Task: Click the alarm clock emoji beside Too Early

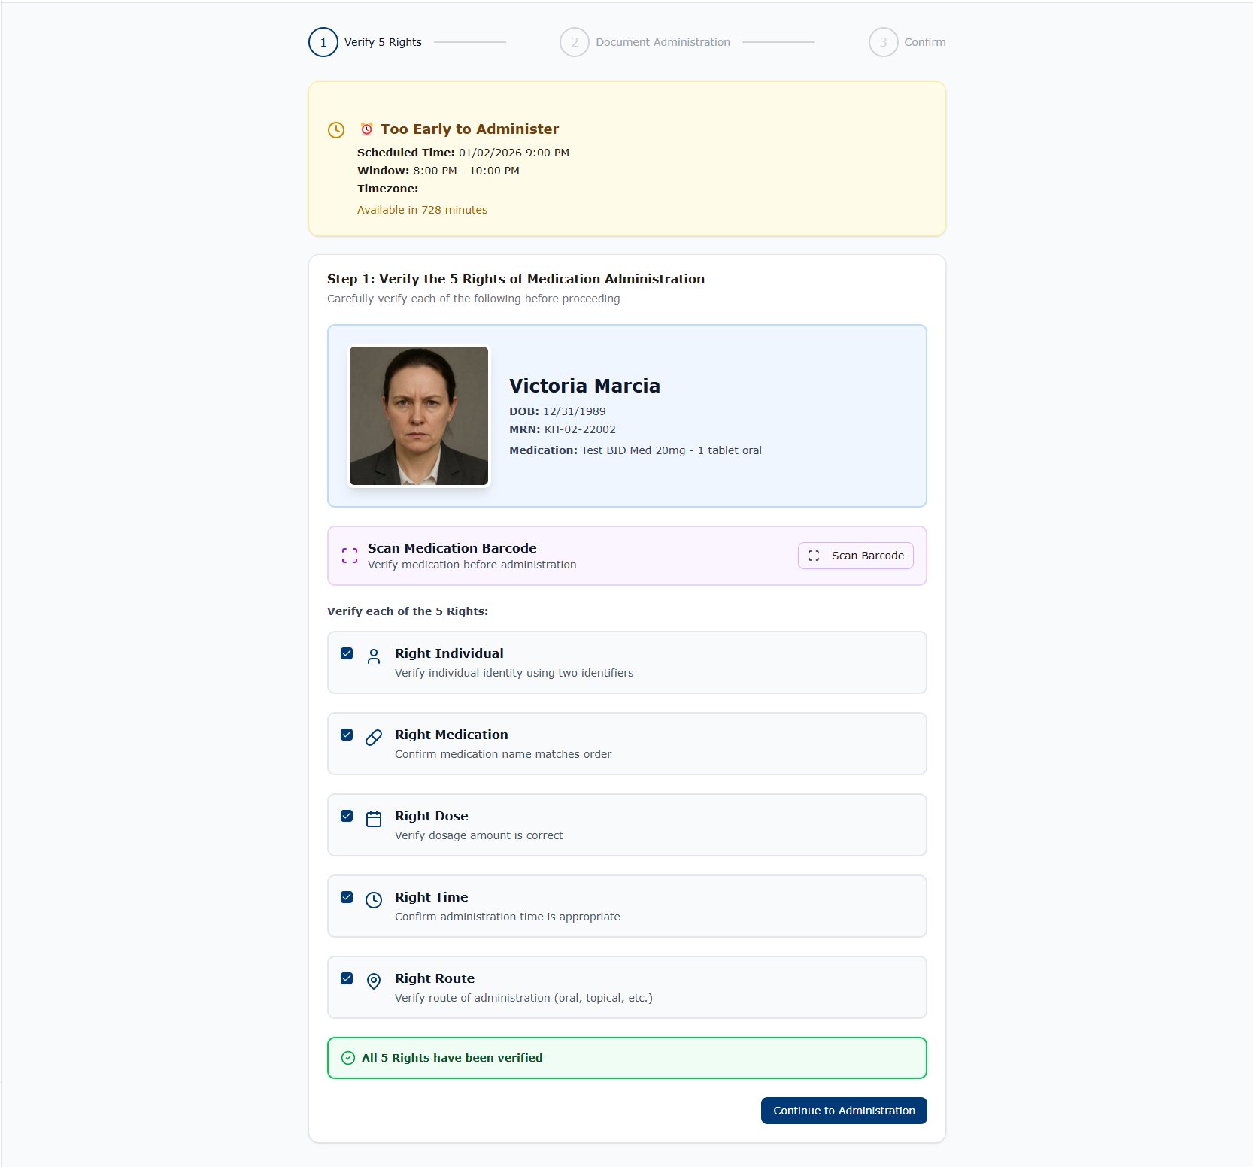Action: pyautogui.click(x=367, y=129)
